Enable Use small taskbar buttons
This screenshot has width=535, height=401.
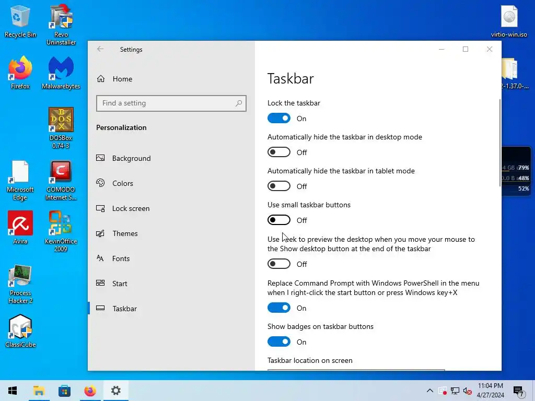(x=279, y=220)
